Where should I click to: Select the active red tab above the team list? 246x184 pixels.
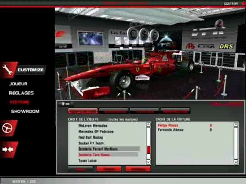[83, 111]
